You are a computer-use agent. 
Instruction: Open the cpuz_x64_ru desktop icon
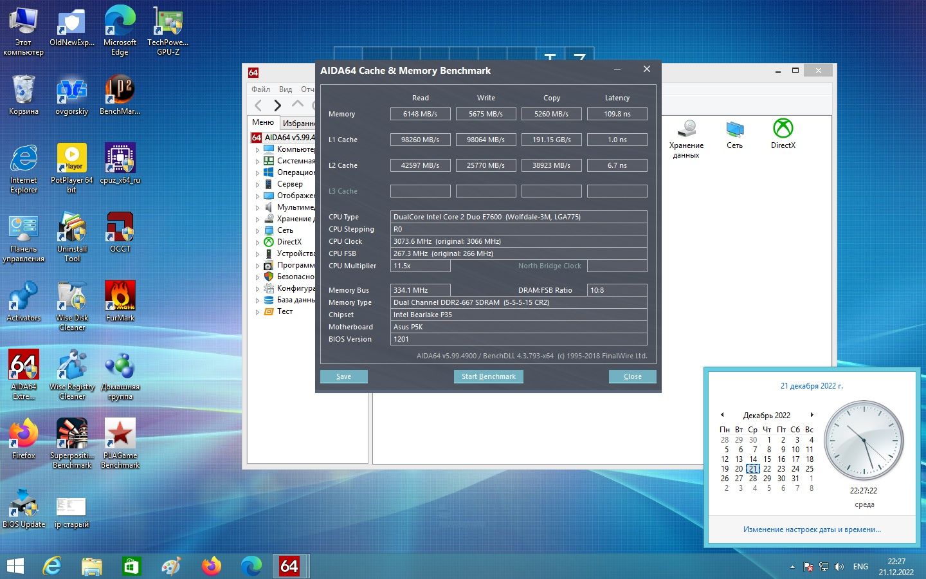click(x=120, y=163)
